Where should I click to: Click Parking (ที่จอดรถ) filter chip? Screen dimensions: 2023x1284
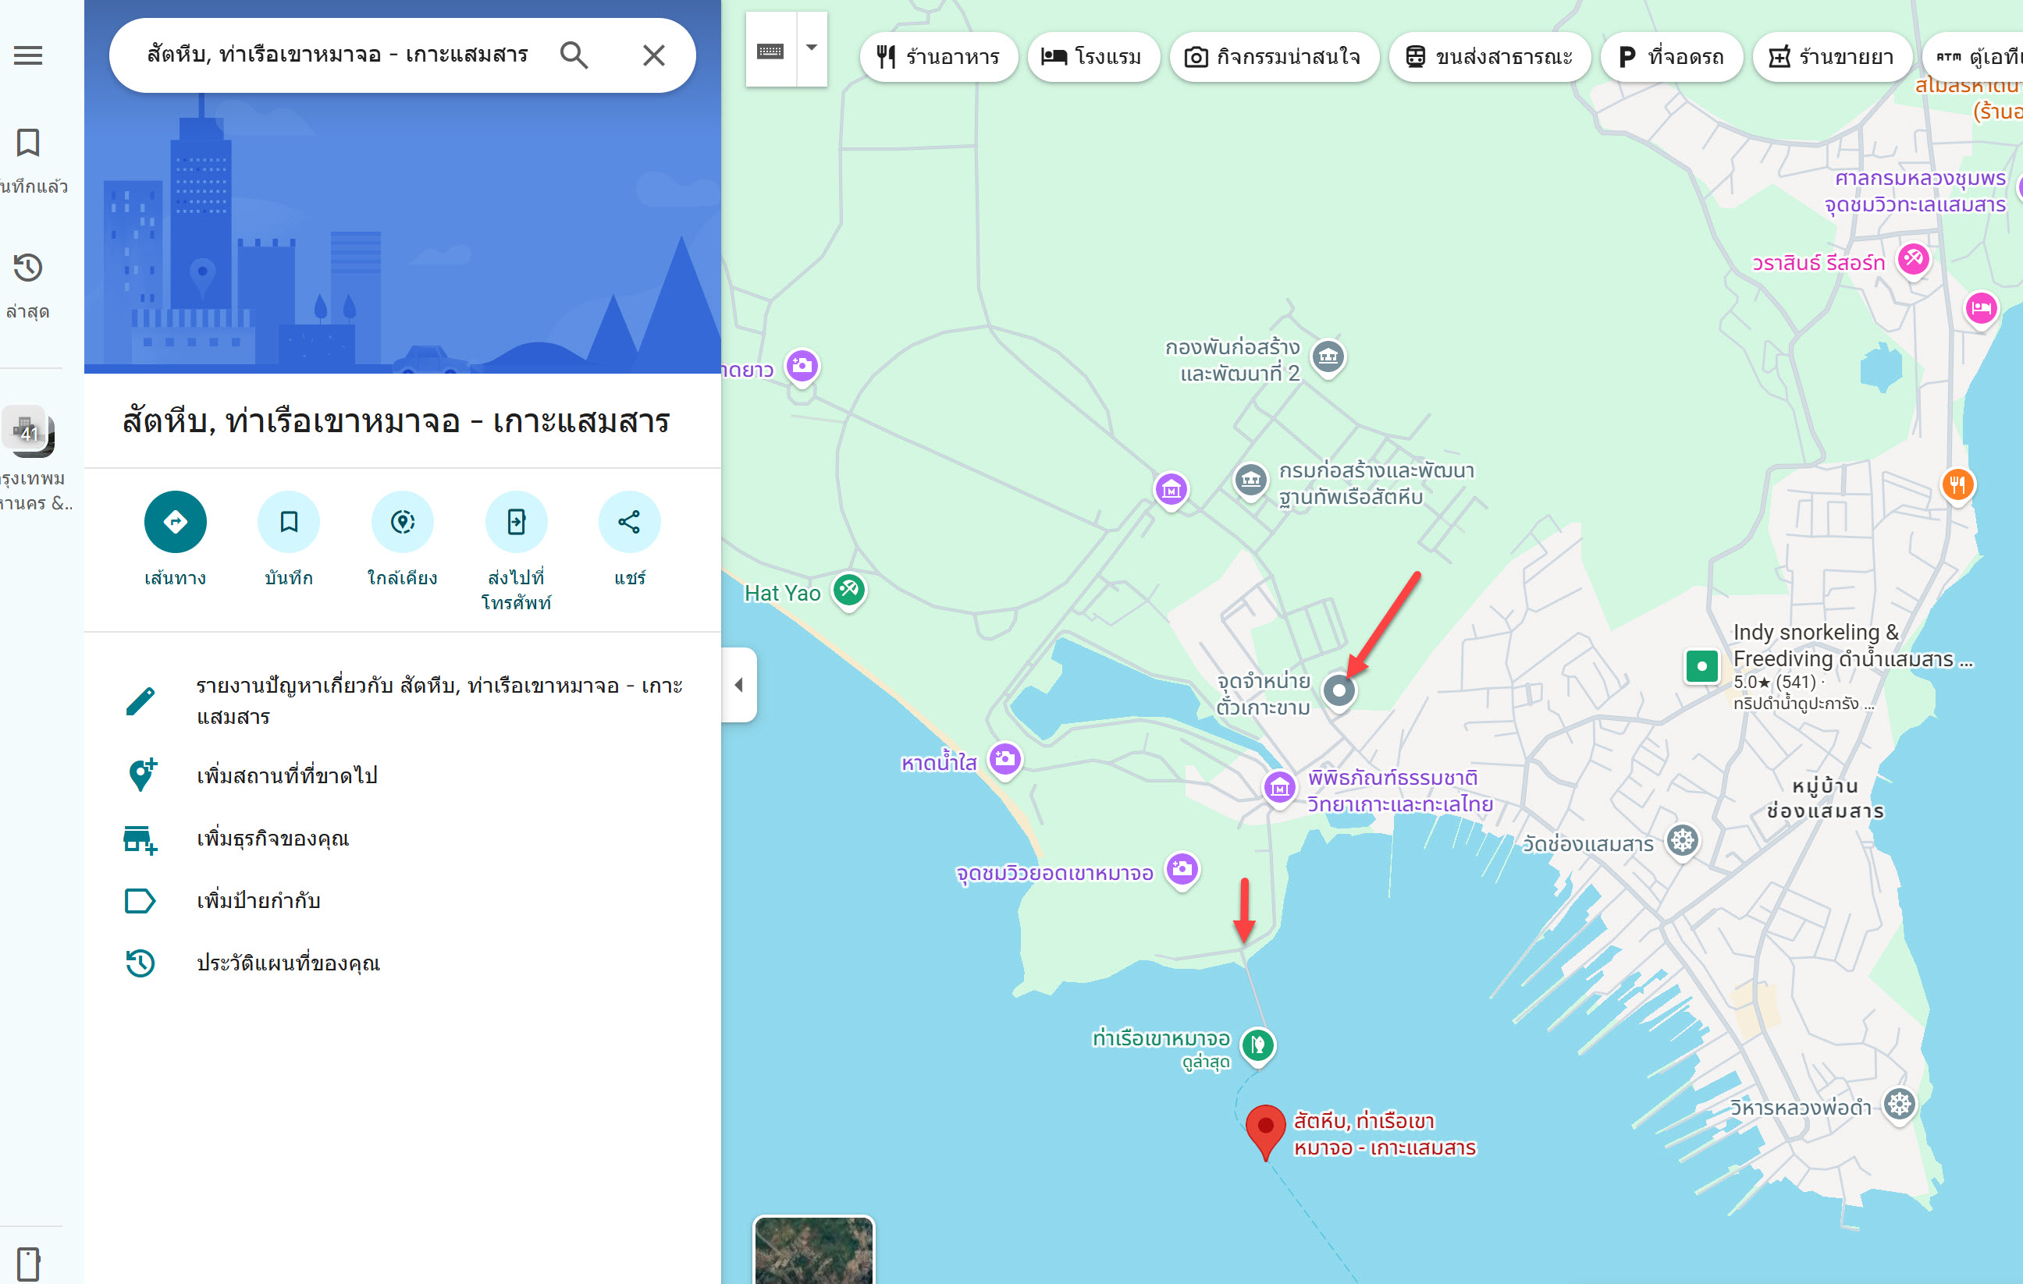1671,57
